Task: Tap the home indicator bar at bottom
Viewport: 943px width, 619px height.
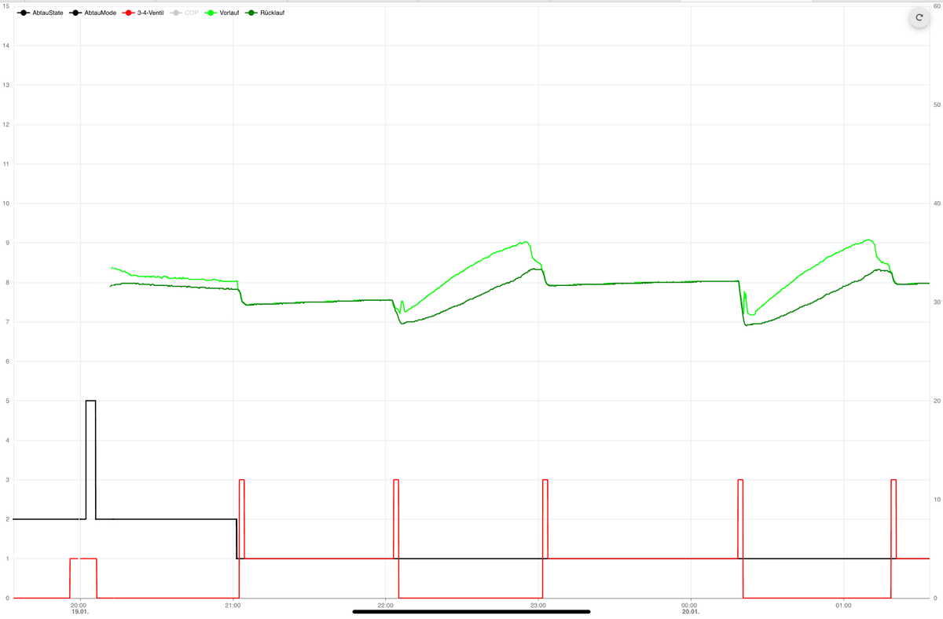Action: pyautogui.click(x=472, y=611)
